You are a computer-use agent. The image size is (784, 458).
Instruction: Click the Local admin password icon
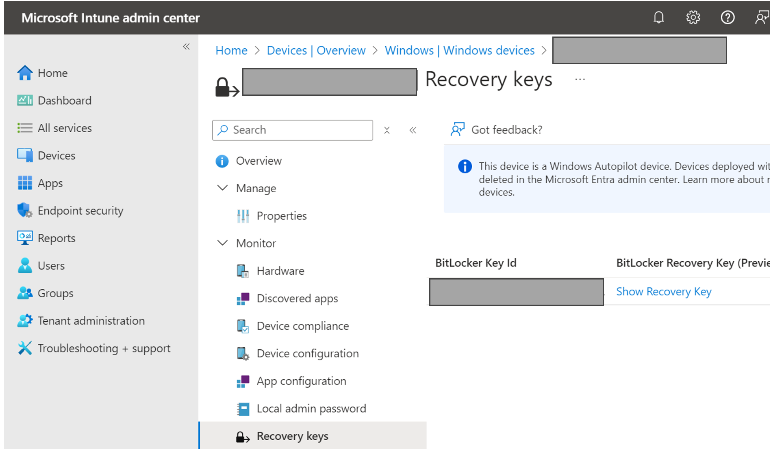(x=243, y=409)
